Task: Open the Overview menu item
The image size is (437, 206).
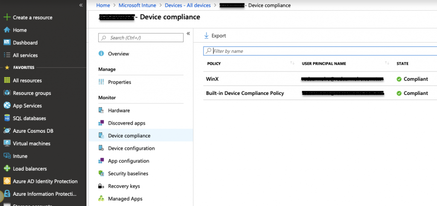Action: 119,54
